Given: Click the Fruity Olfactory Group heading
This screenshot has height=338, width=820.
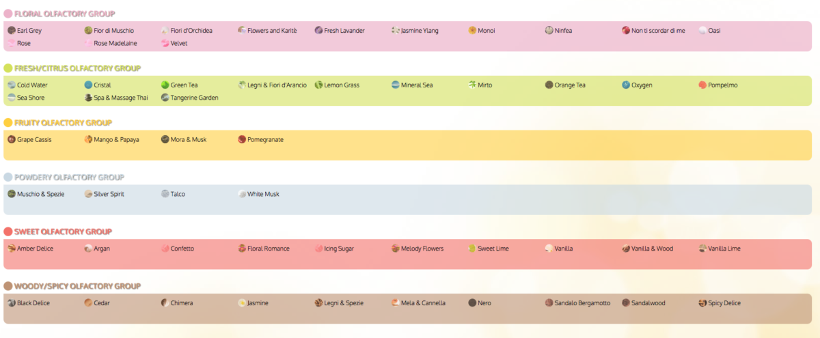Looking at the screenshot, I should pyautogui.click(x=63, y=123).
